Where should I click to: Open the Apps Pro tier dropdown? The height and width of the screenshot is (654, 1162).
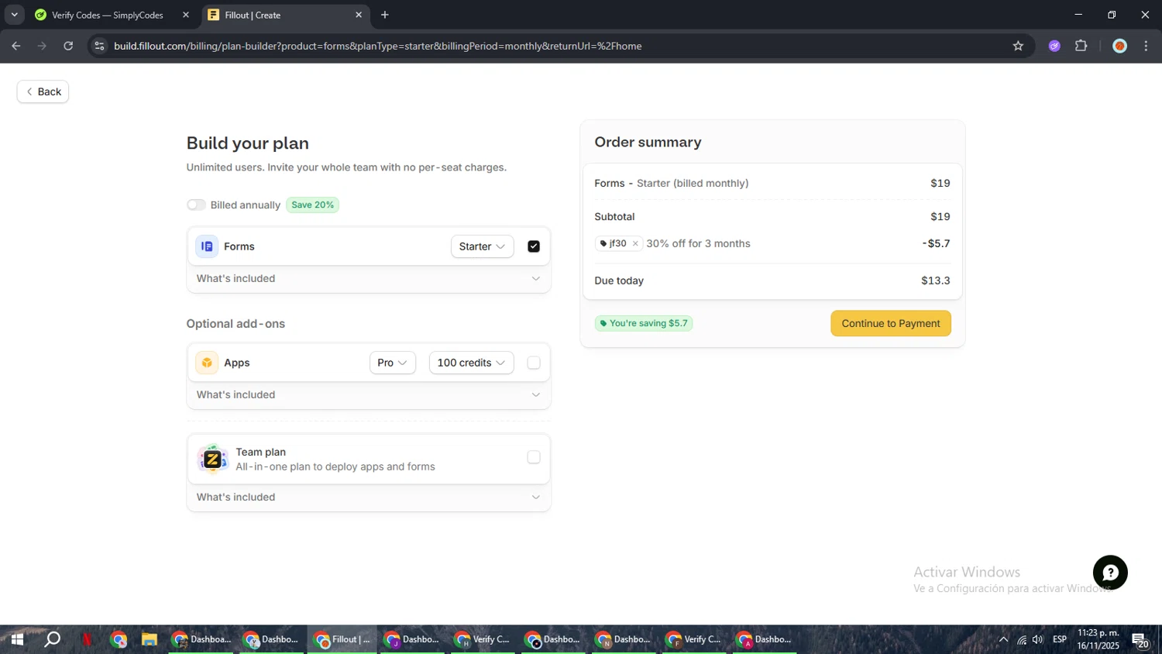393,363
